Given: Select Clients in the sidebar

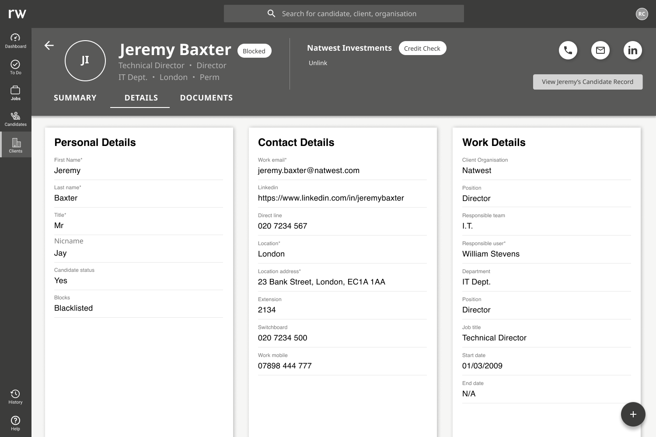Looking at the screenshot, I should (x=15, y=145).
